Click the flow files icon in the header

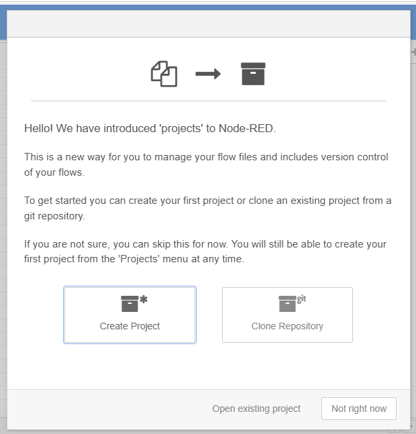(x=164, y=74)
